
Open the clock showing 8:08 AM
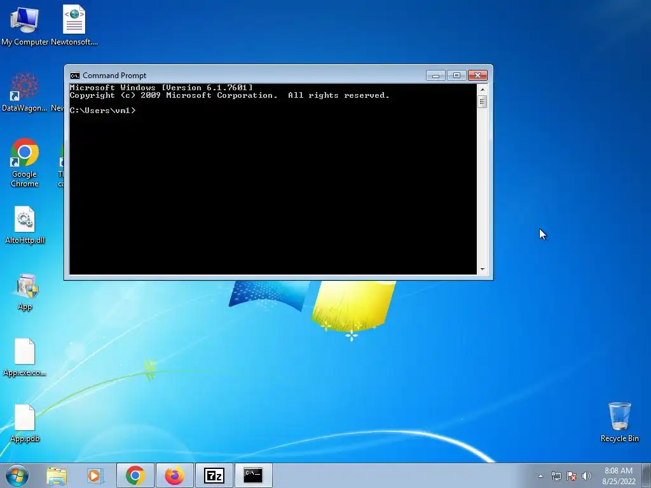(x=619, y=476)
